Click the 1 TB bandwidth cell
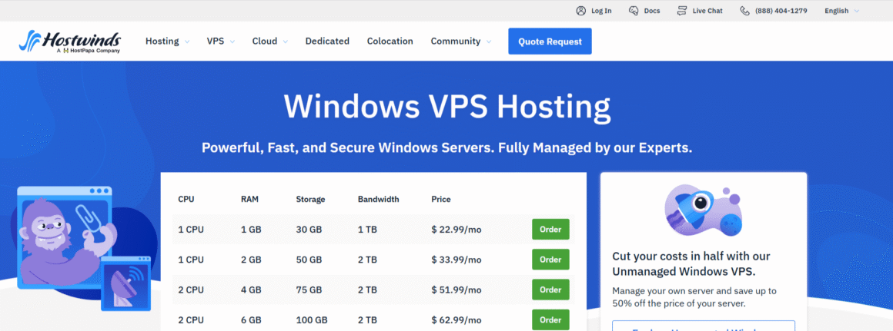The image size is (893, 331). [x=367, y=230]
